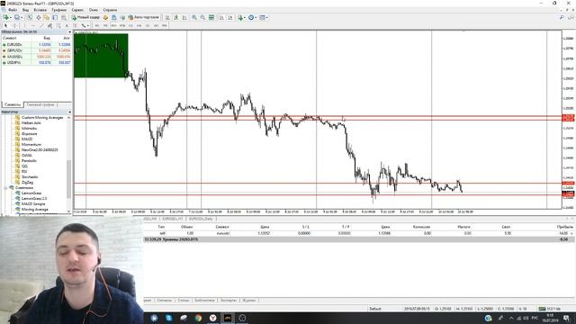Screen dimensions: 576x324
Task: Open the Файл menu
Action: pyautogui.click(x=12, y=10)
